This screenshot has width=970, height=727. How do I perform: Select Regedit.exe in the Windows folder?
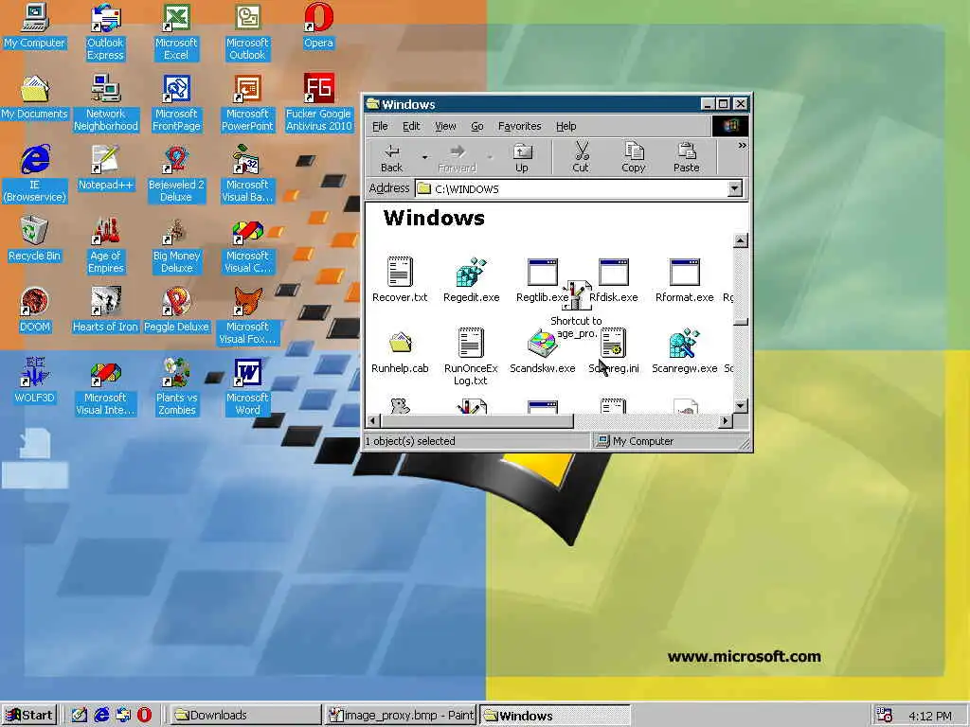pyautogui.click(x=472, y=280)
